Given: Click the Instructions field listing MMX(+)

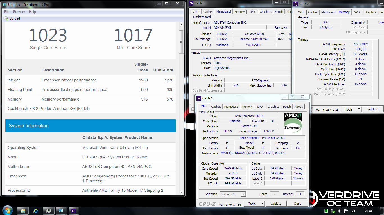Looking at the screenshot, I should [263, 155].
